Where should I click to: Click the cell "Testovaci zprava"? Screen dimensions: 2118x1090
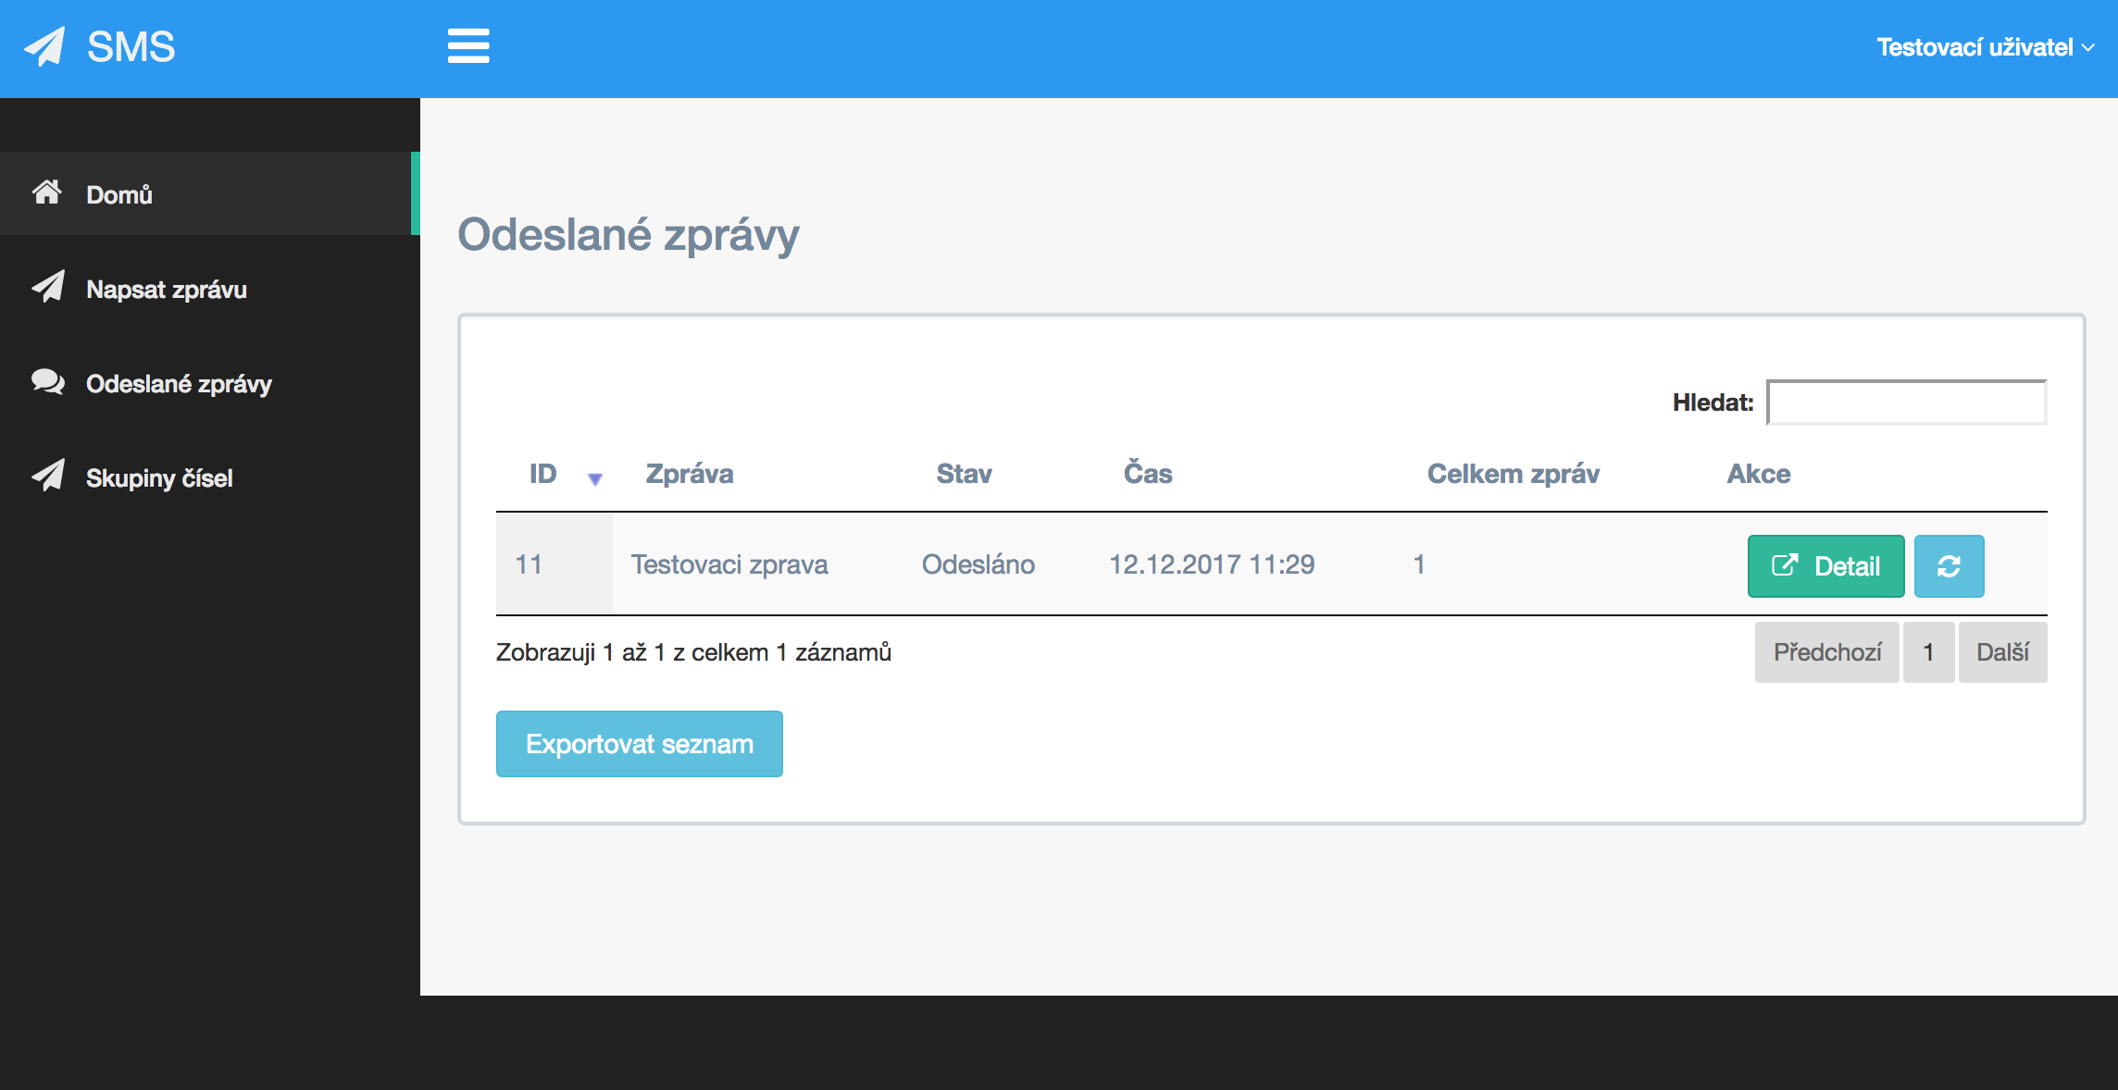[729, 564]
